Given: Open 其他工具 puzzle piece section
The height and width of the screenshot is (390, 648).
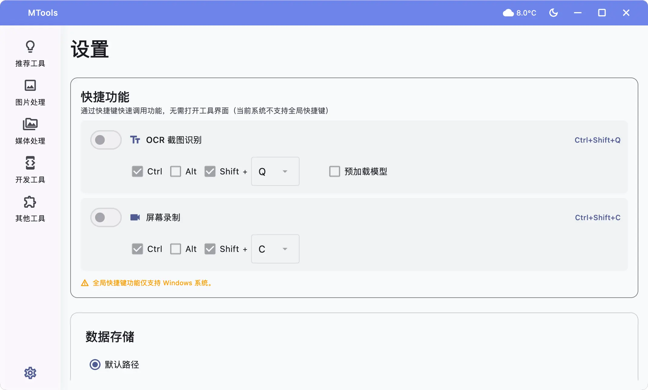Looking at the screenshot, I should [30, 209].
